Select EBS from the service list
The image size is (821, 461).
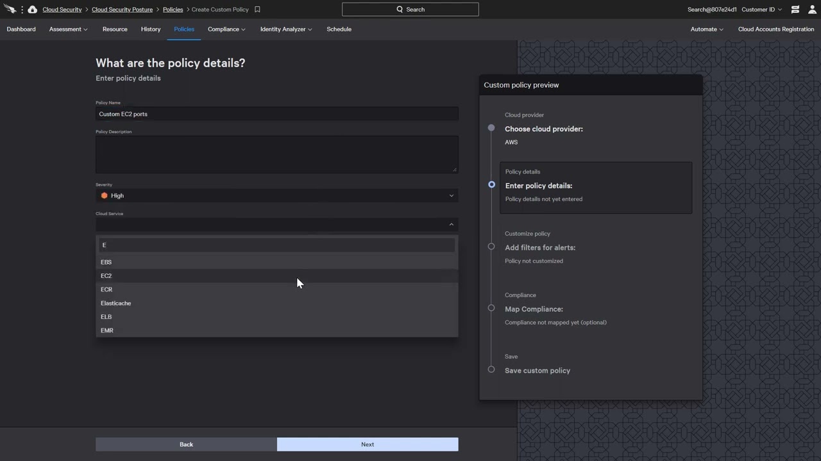tap(277, 262)
